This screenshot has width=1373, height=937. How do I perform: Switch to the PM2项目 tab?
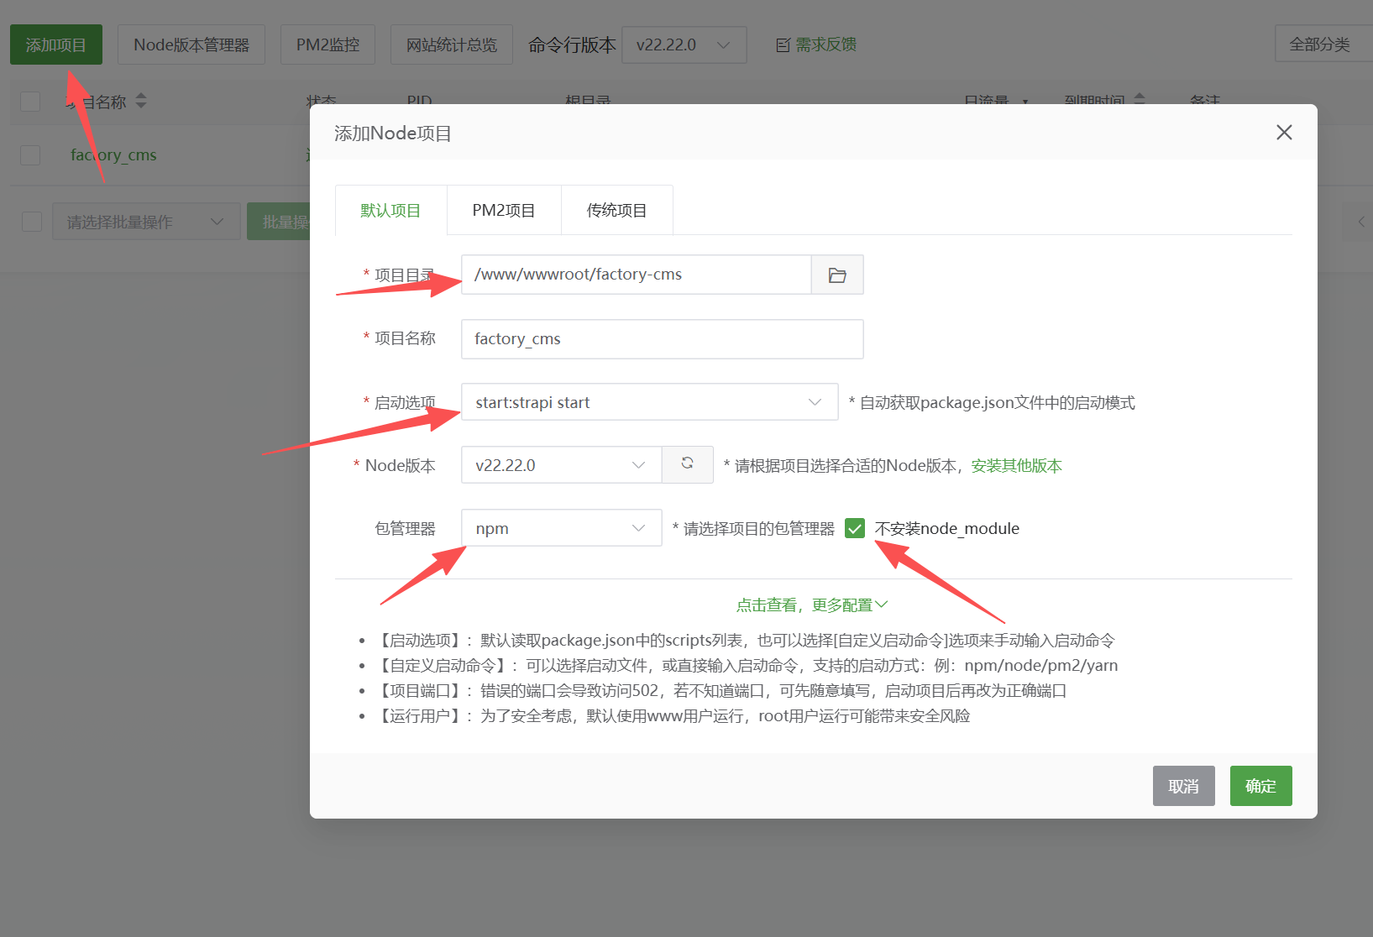(503, 211)
